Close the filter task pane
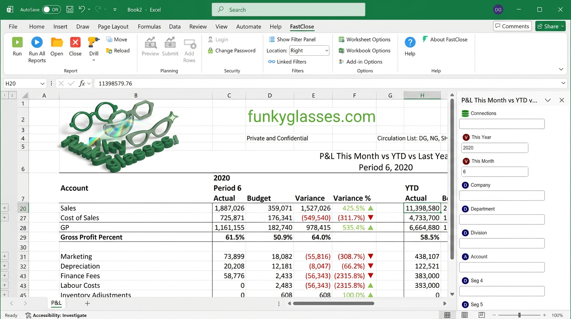Viewport: 571px width, 319px height. [x=561, y=100]
